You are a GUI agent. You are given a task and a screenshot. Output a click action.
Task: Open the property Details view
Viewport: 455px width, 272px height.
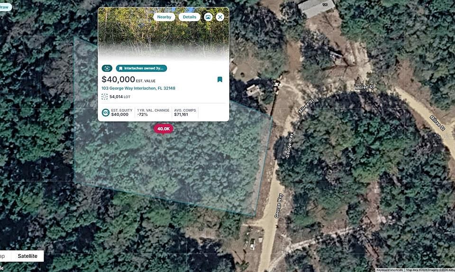click(x=190, y=17)
